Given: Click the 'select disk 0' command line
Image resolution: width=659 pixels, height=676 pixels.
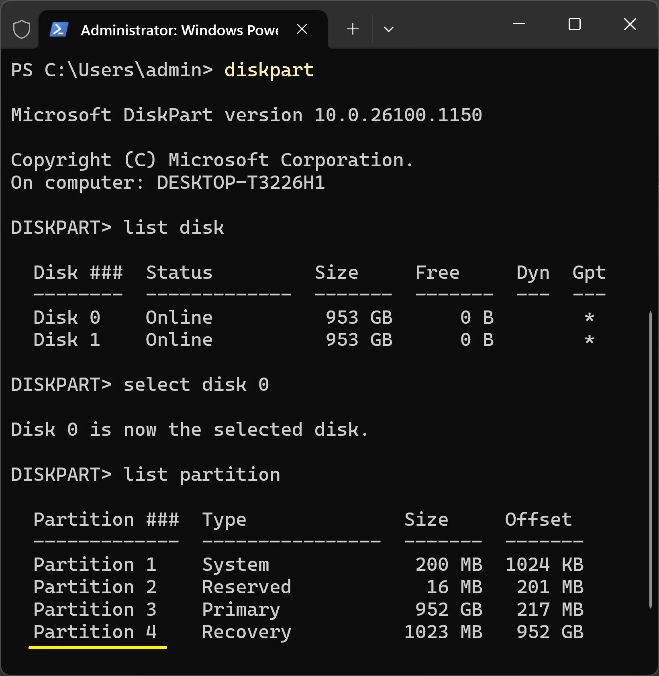Looking at the screenshot, I should (x=140, y=385).
